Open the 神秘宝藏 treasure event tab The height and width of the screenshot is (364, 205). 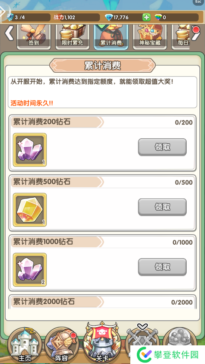pyautogui.click(x=150, y=37)
